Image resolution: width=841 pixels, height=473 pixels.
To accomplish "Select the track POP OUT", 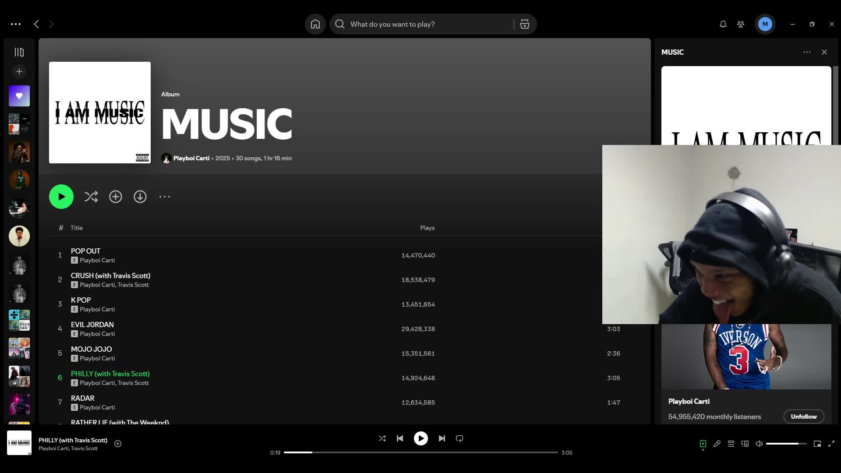I will click(x=85, y=251).
